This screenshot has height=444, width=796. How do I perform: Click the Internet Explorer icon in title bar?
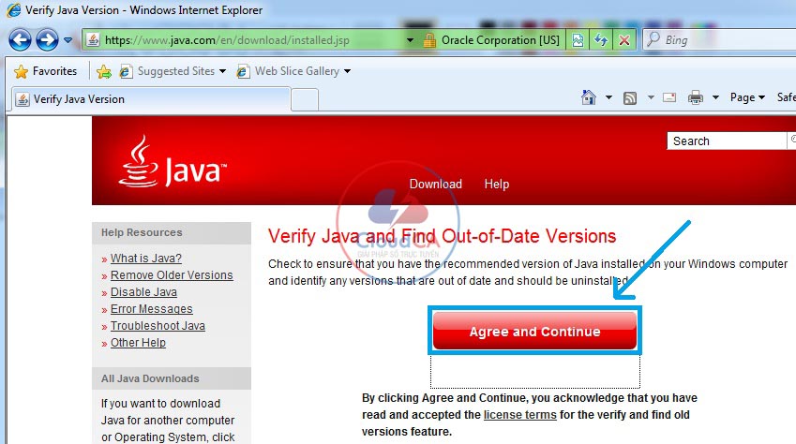14,10
